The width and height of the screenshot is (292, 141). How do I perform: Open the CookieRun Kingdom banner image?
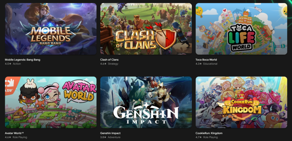pos(241,102)
